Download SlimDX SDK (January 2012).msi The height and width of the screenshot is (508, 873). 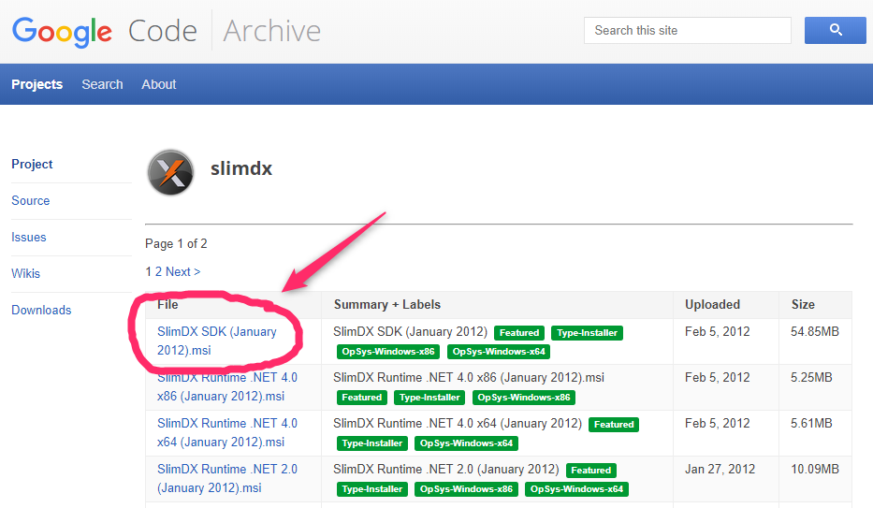pyautogui.click(x=216, y=341)
